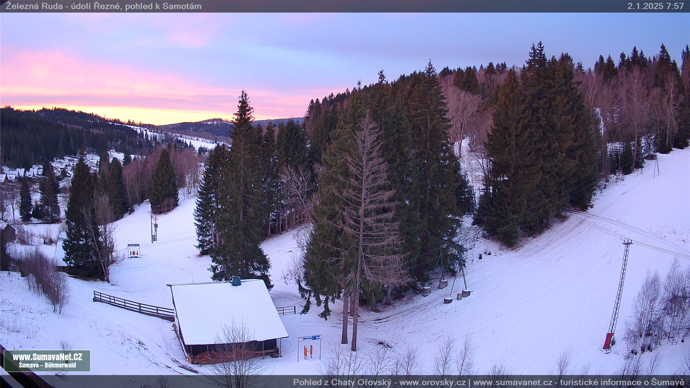Click the Železná Ruda camera title text
Viewport: 690px width, 388px height.
tap(103, 6)
